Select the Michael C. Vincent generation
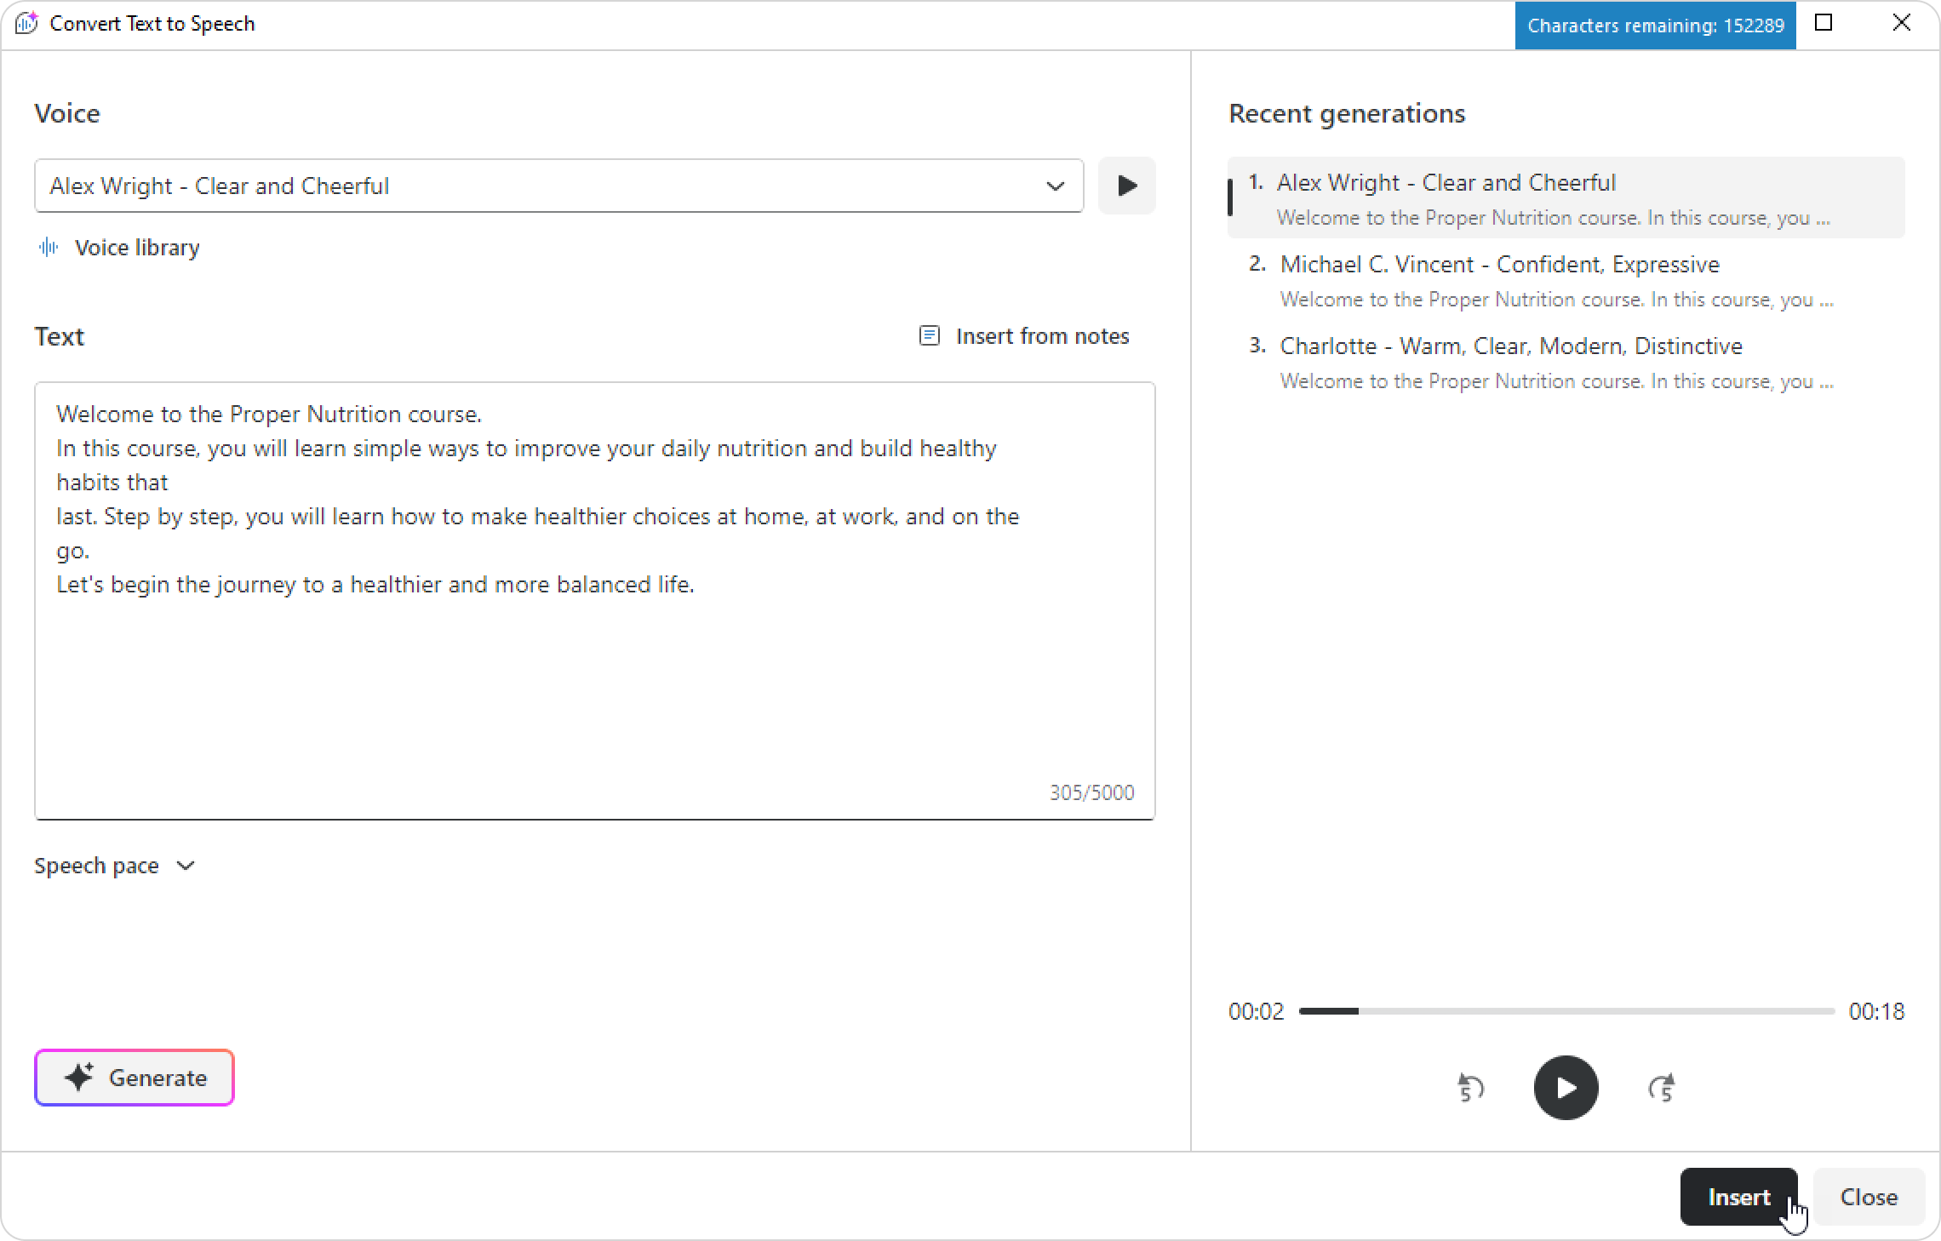 [1566, 280]
